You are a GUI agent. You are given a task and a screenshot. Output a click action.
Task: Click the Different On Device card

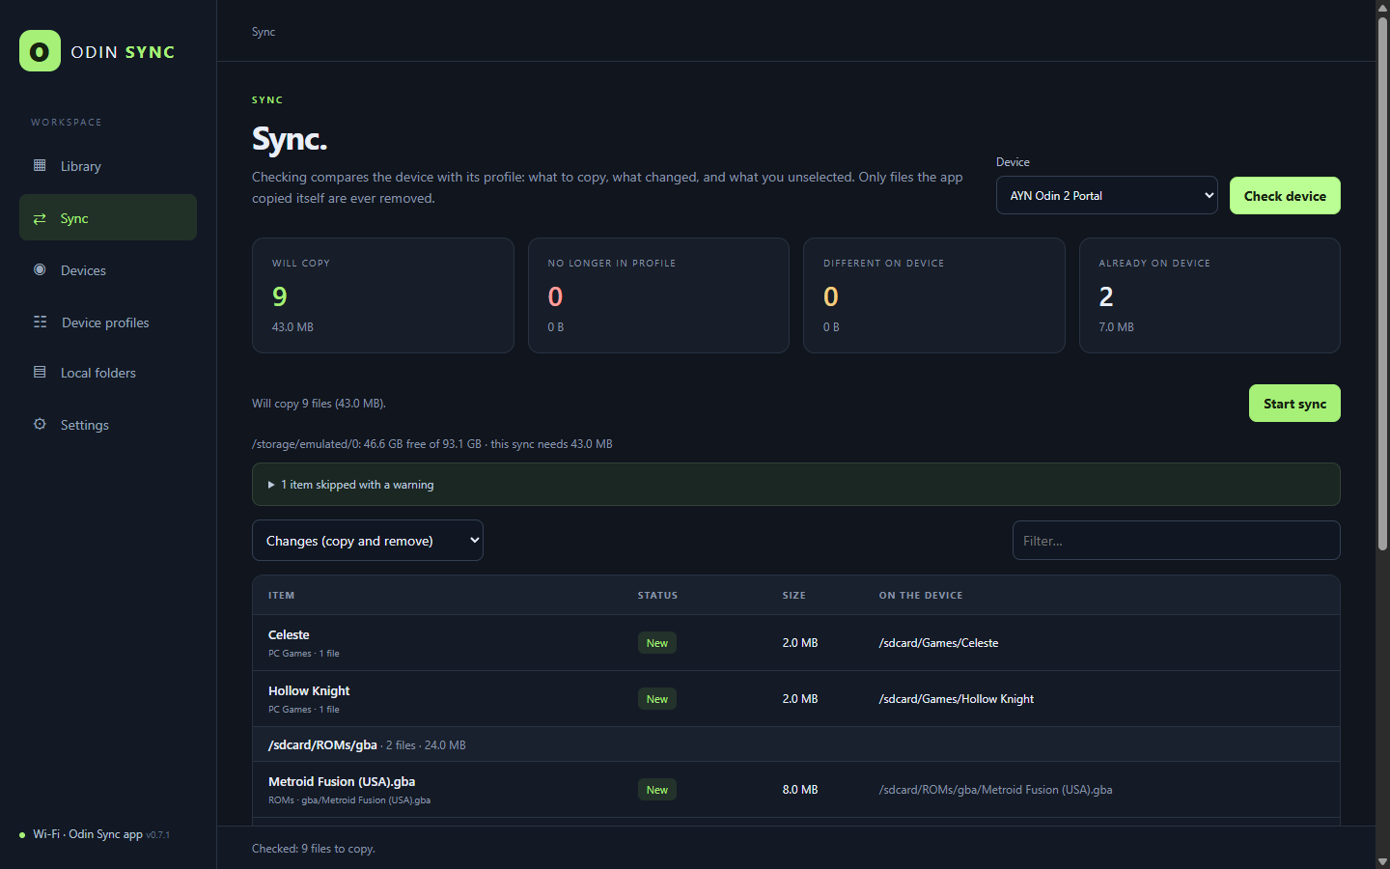coord(933,295)
